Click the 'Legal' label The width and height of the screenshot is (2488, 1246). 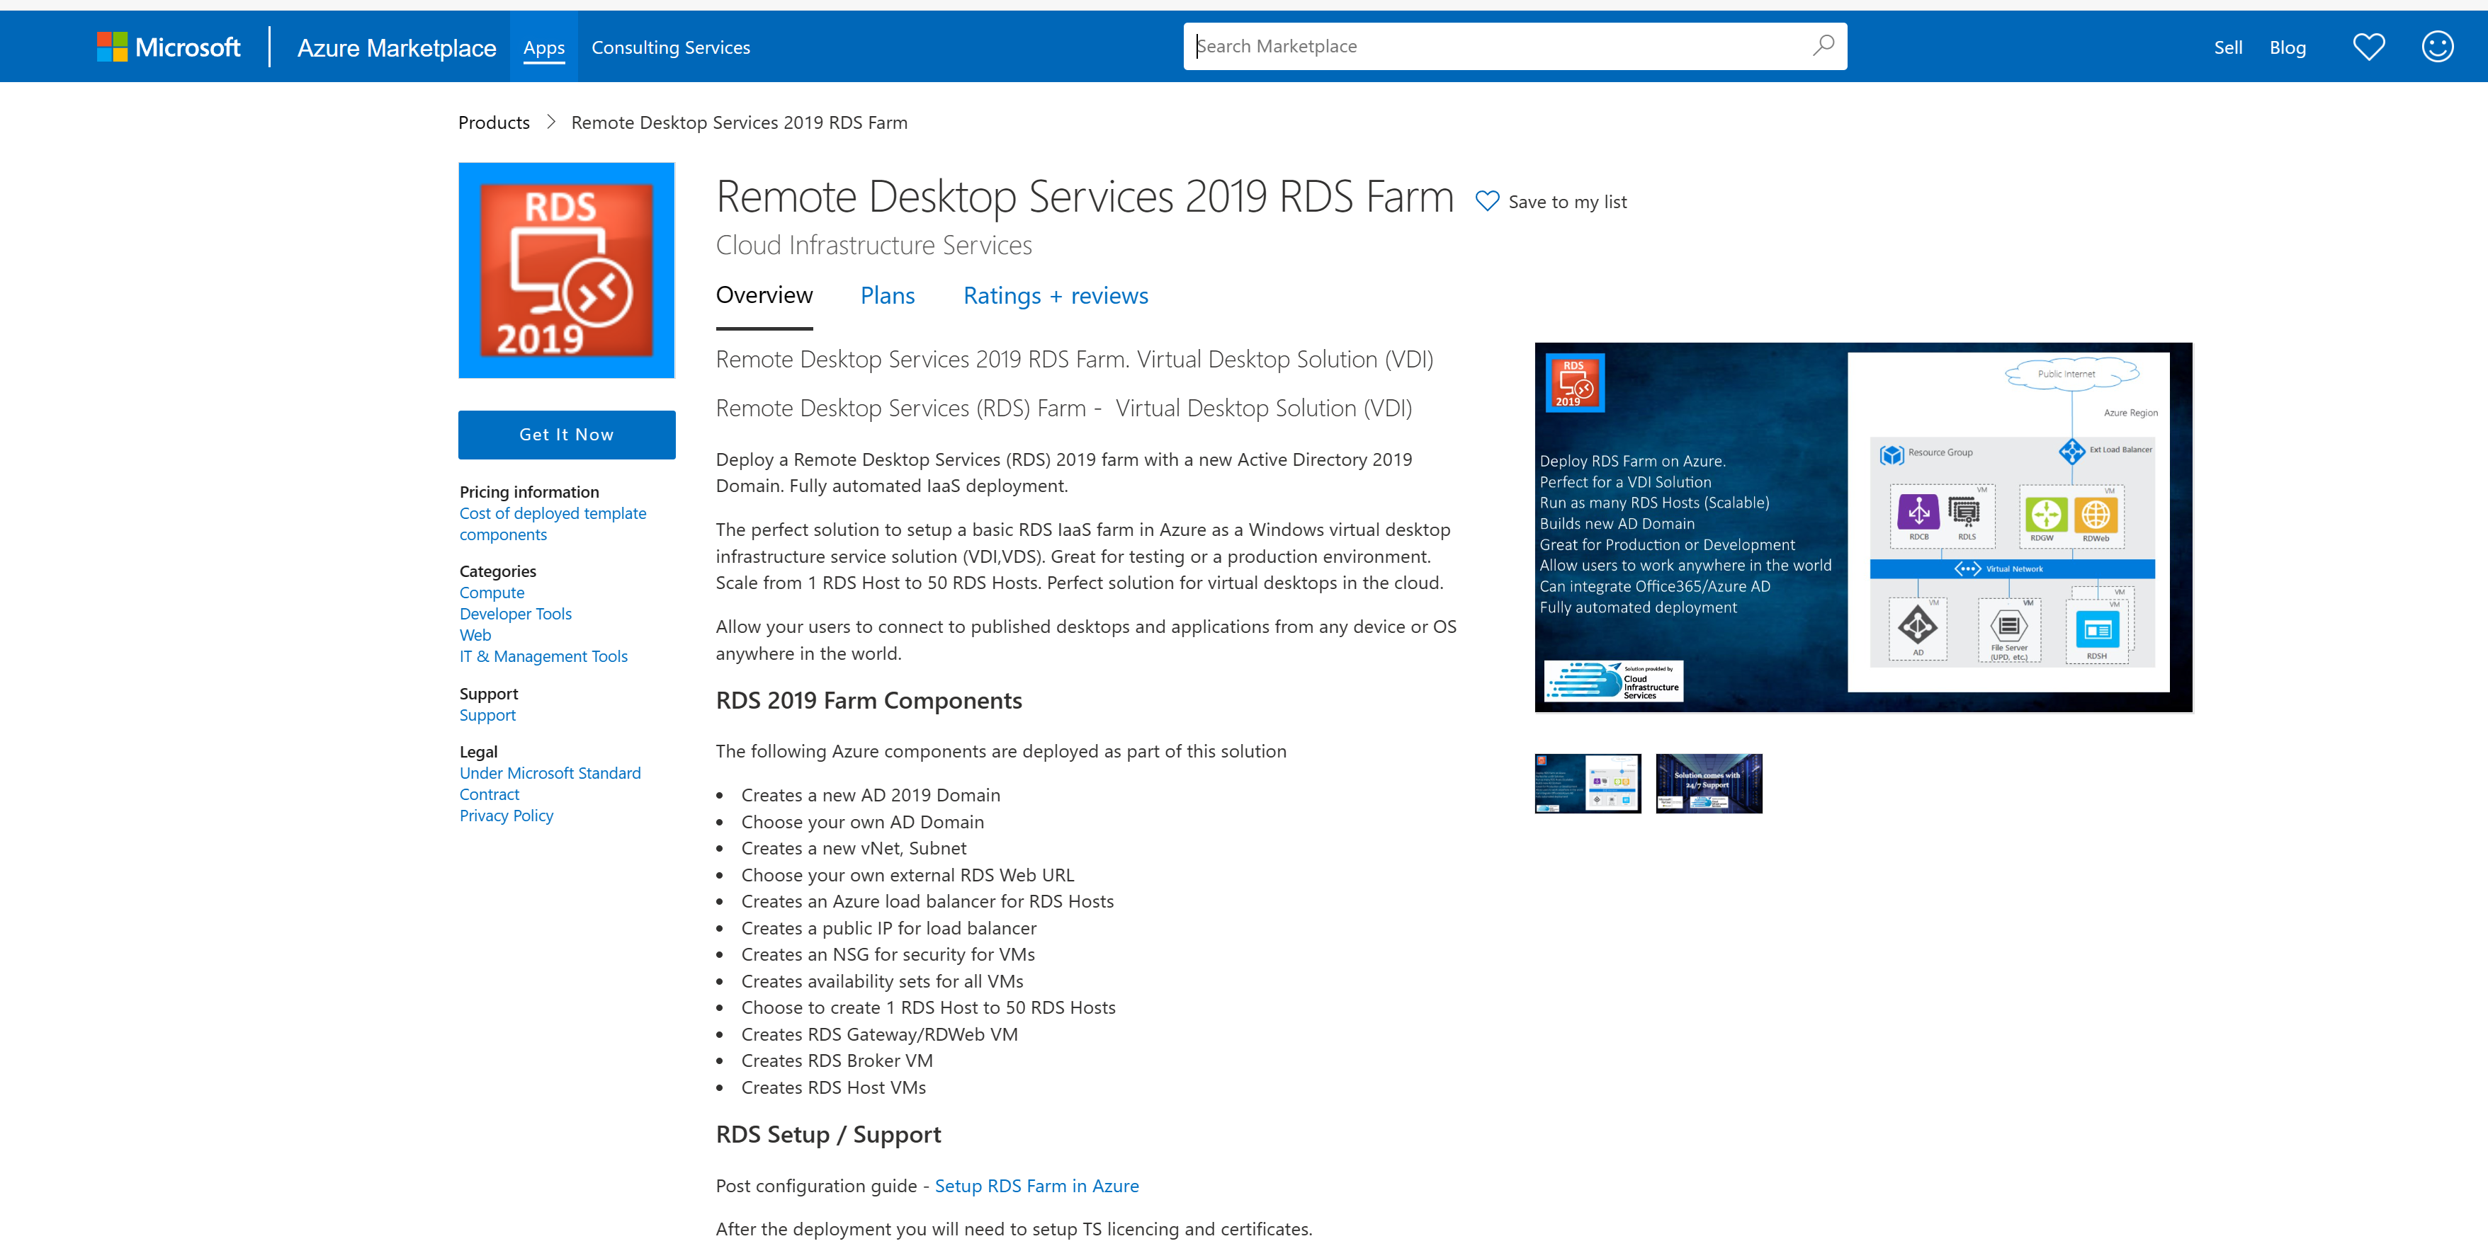tap(478, 751)
